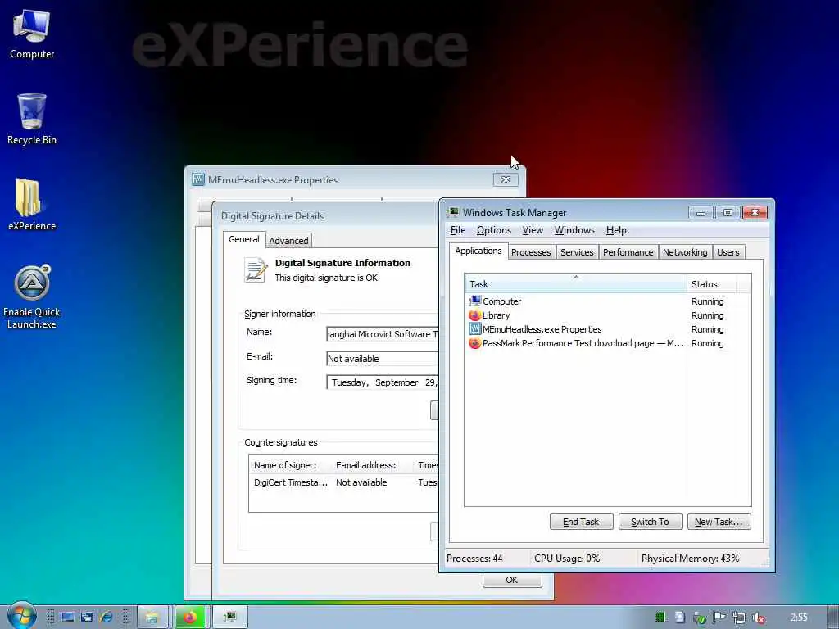Launch Internet Explorer from quick launch
Viewport: 839px width, 629px height.
(x=106, y=618)
